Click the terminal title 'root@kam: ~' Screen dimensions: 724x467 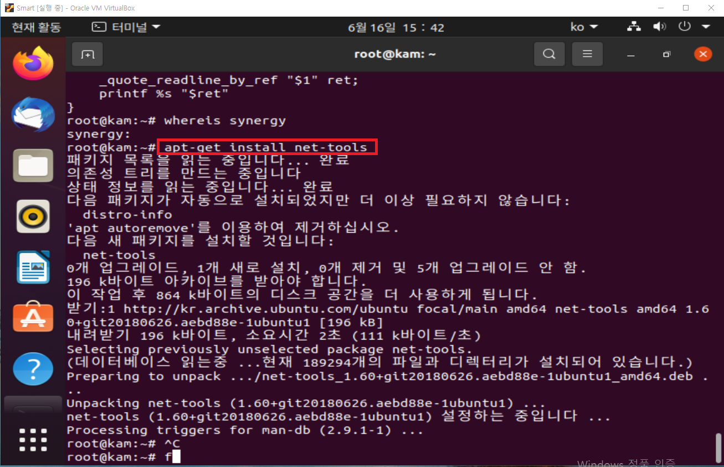(396, 54)
